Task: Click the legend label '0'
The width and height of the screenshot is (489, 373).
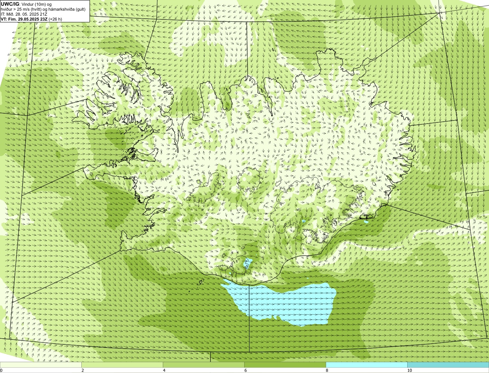Action: pyautogui.click(x=1, y=370)
